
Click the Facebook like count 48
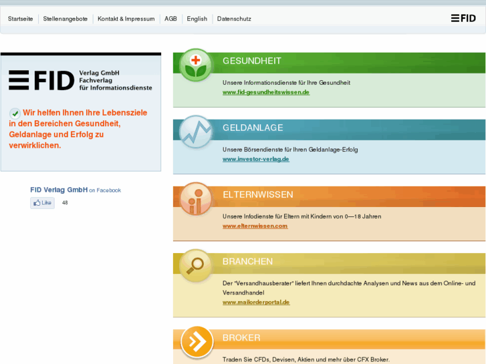(65, 203)
